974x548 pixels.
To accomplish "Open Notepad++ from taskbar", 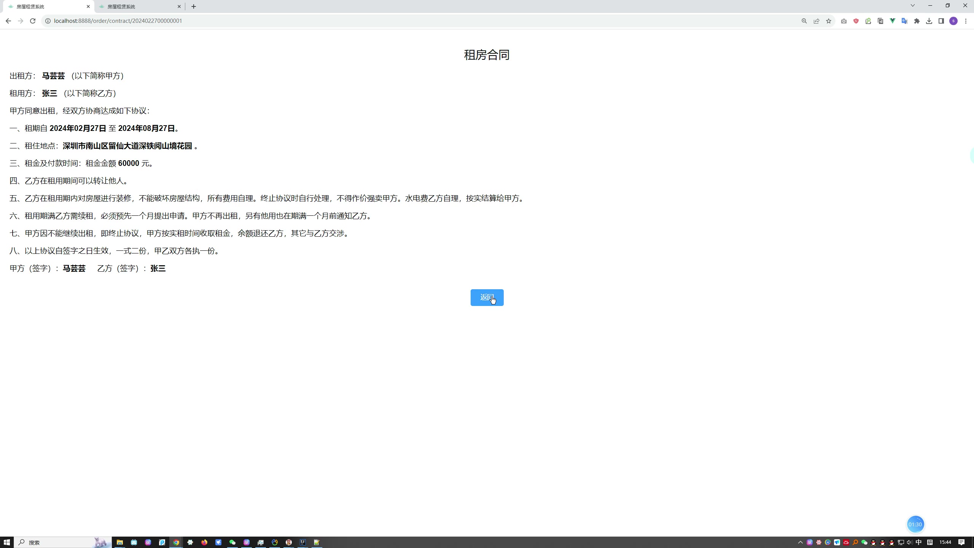I will pos(317,542).
